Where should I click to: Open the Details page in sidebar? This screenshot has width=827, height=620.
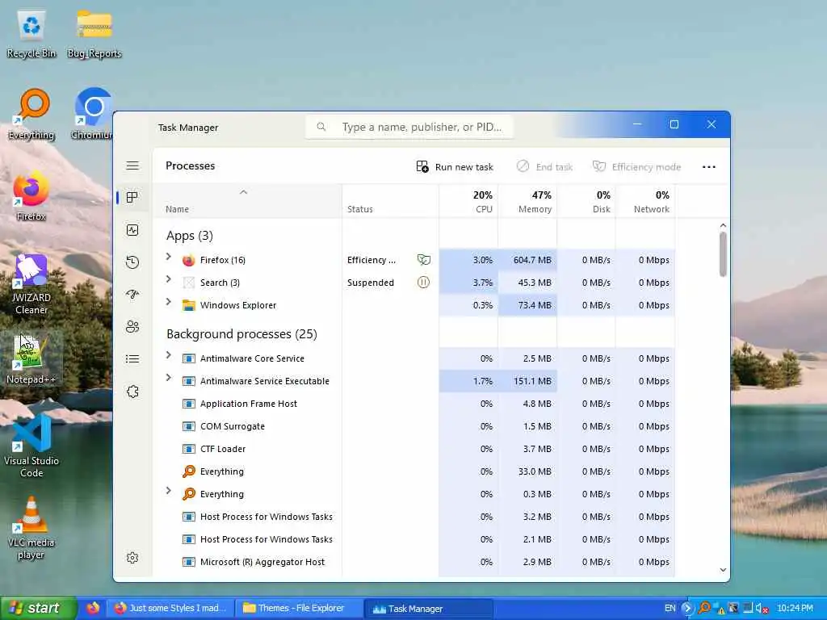[132, 359]
